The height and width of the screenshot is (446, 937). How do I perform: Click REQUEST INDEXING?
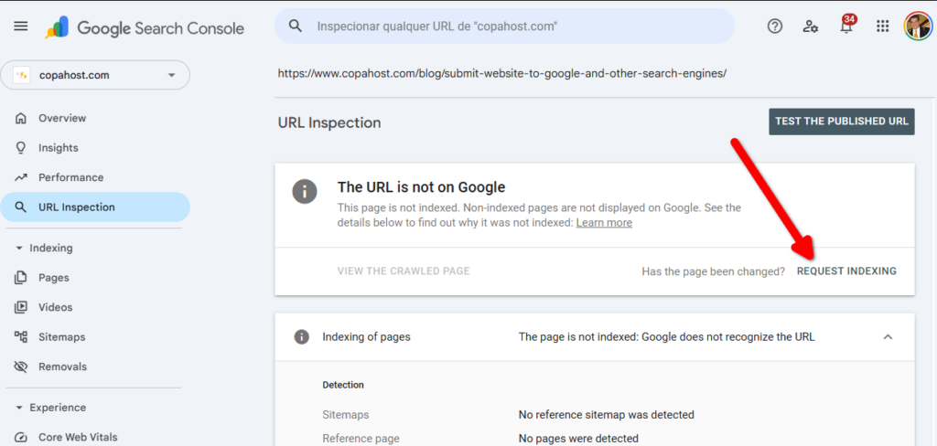click(x=846, y=271)
